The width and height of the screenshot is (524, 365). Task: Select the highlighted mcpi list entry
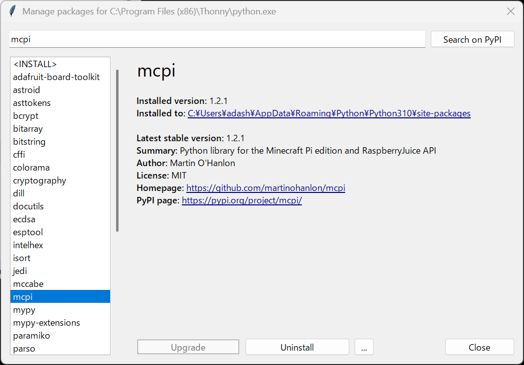point(60,296)
